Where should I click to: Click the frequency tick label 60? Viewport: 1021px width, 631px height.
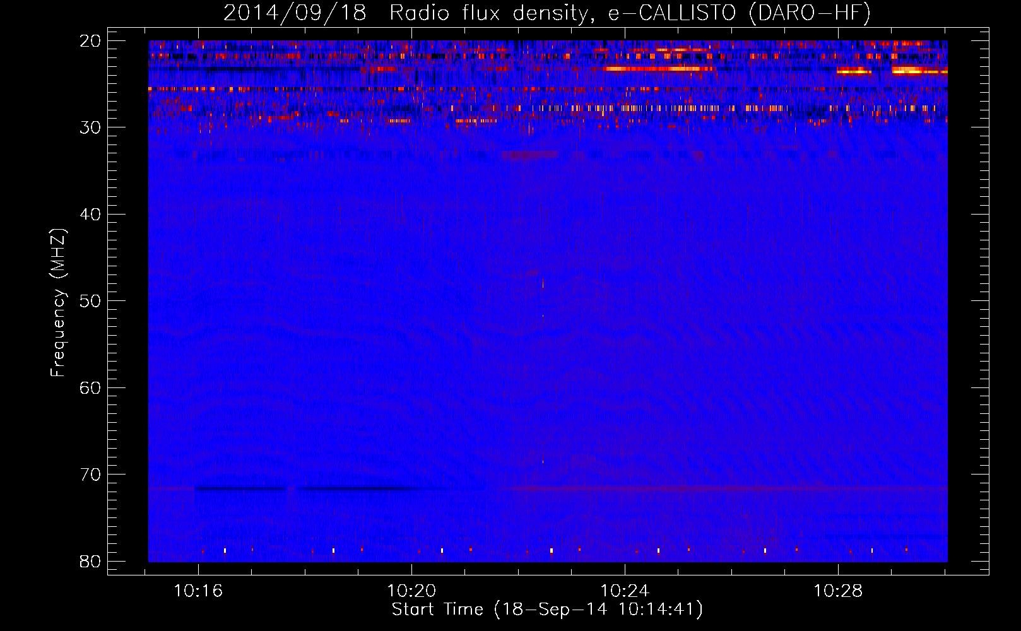91,387
